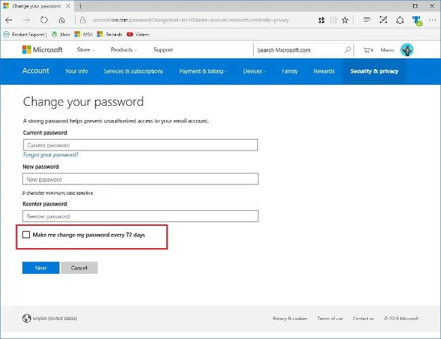Open Services & subscriptions tab

[133, 71]
